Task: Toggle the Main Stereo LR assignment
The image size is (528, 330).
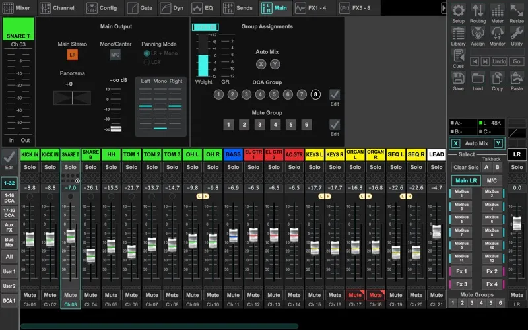Action: pyautogui.click(x=73, y=55)
